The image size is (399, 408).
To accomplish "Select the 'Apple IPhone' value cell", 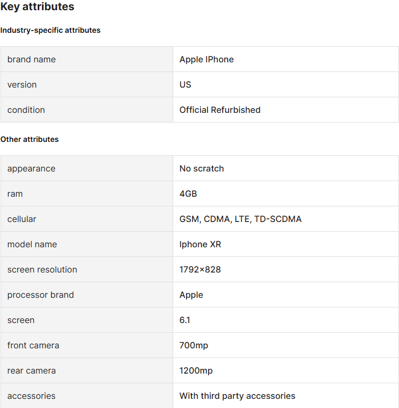I will pyautogui.click(x=286, y=59).
